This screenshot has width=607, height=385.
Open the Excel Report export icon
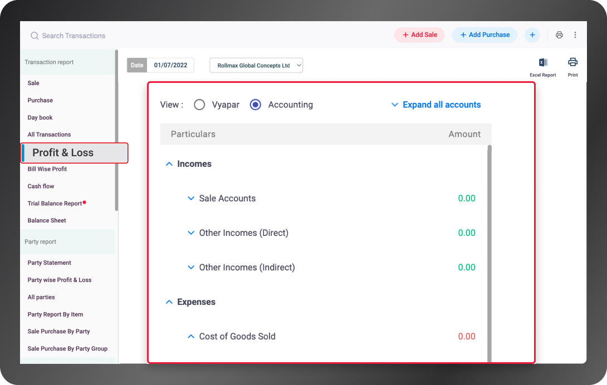pos(543,62)
